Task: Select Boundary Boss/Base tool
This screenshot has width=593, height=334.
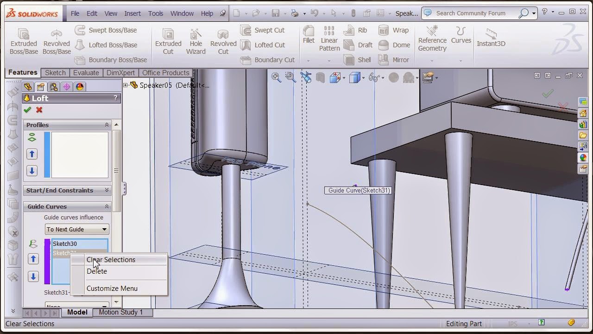Action: pyautogui.click(x=111, y=60)
